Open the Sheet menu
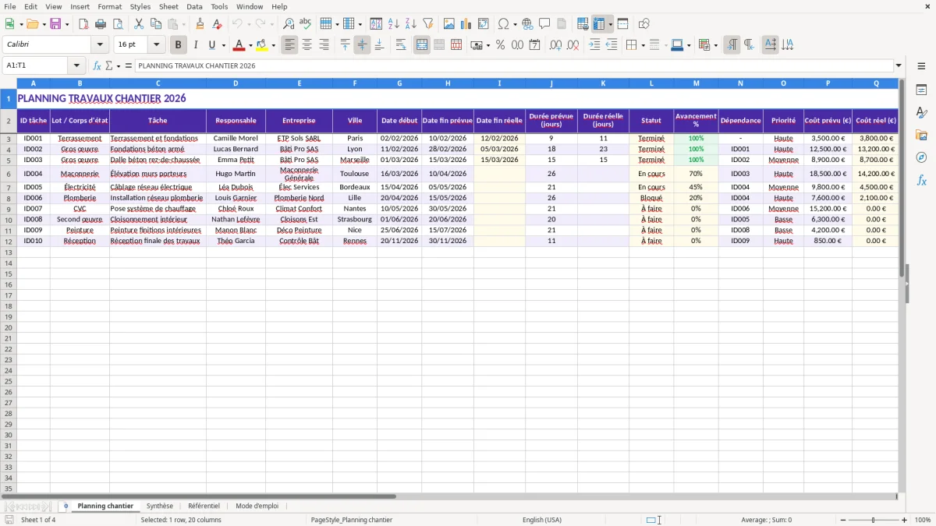This screenshot has height=526, width=936. pyautogui.click(x=169, y=6)
